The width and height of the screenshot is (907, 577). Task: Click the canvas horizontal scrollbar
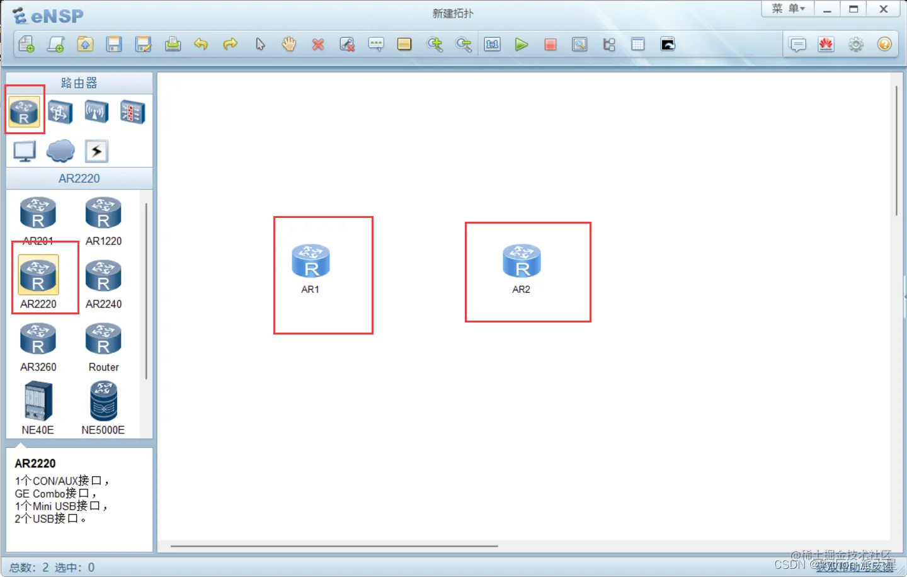[334, 546]
